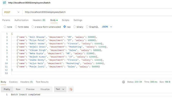This screenshot has height=107, width=172.
Task: Expand the JSON body format dropdown
Action: 107,27
